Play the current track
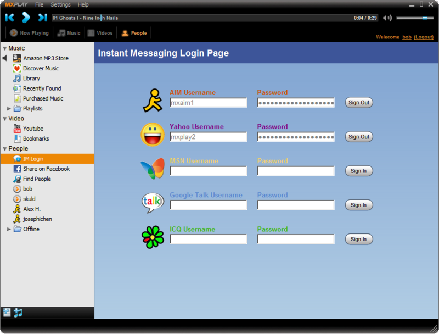This screenshot has height=334, width=439. click(x=26, y=18)
